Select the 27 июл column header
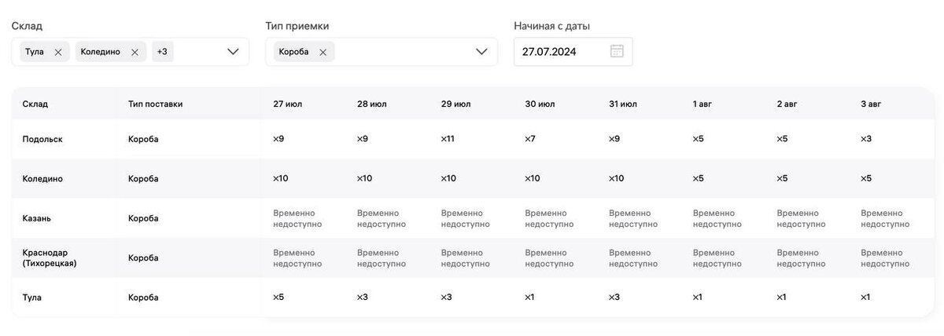 point(287,104)
